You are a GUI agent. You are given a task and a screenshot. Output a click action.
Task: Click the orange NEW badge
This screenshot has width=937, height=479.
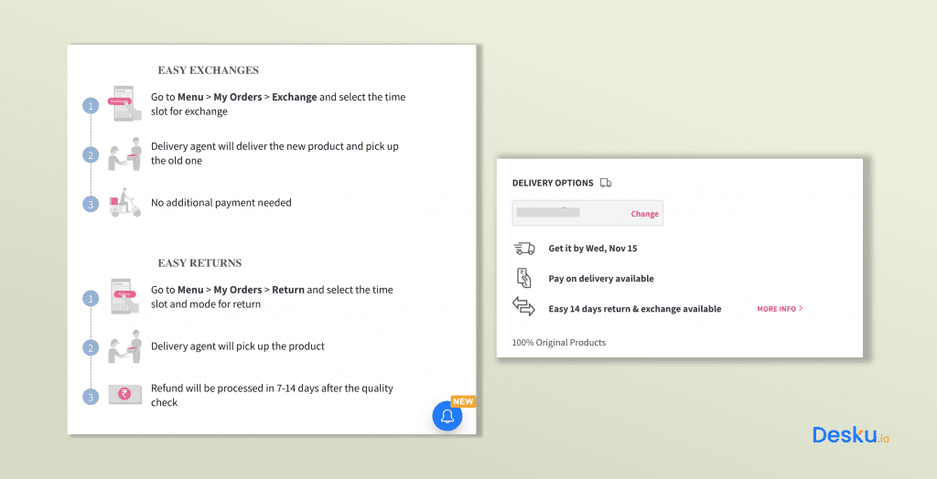464,401
